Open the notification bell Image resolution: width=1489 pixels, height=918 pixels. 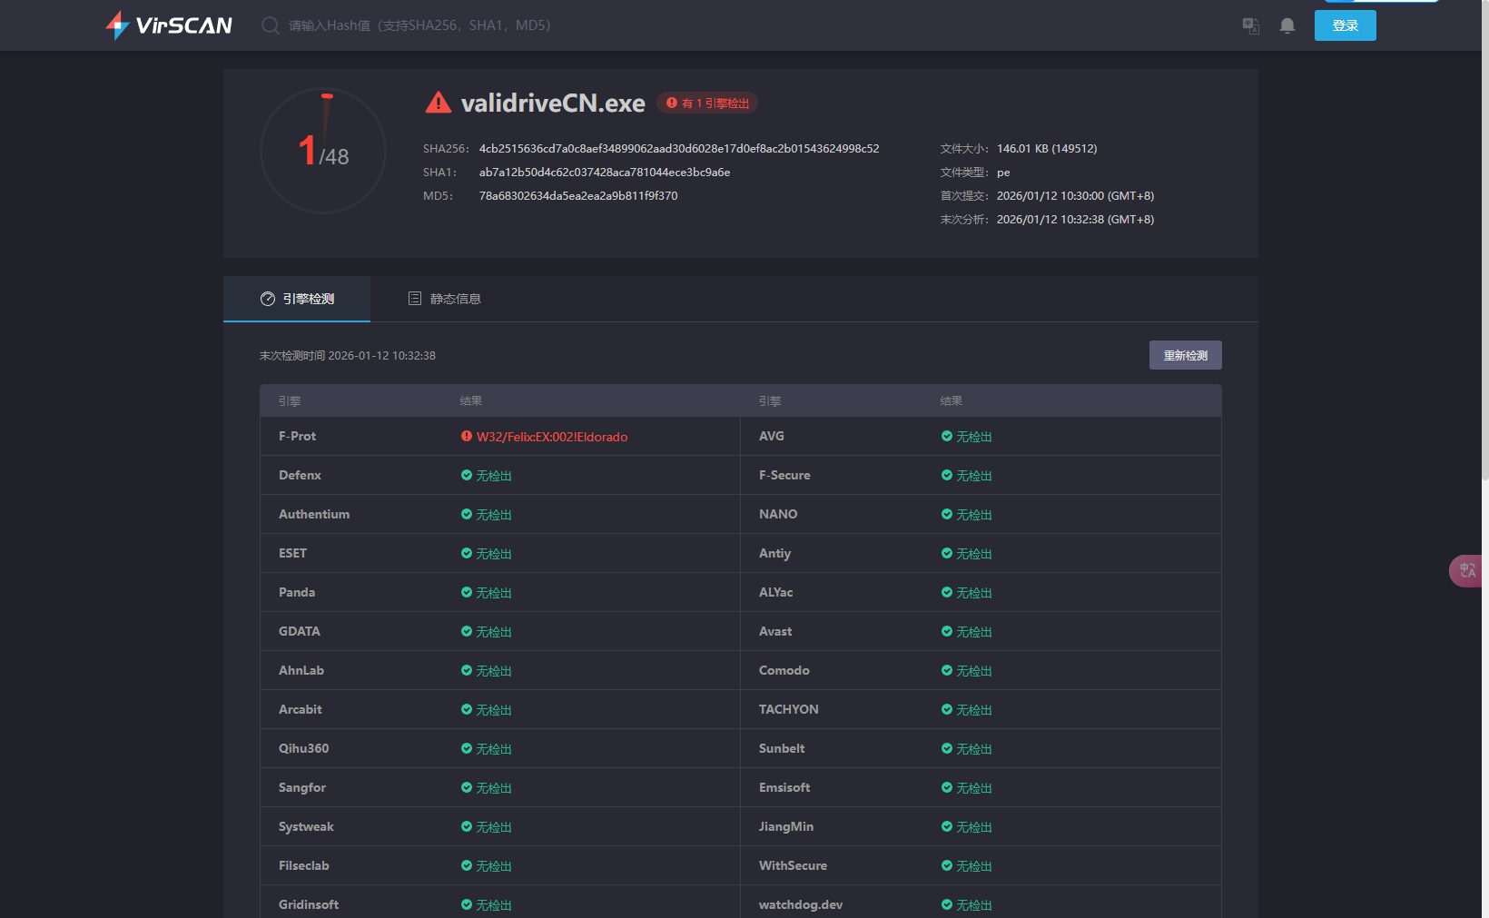click(x=1287, y=25)
